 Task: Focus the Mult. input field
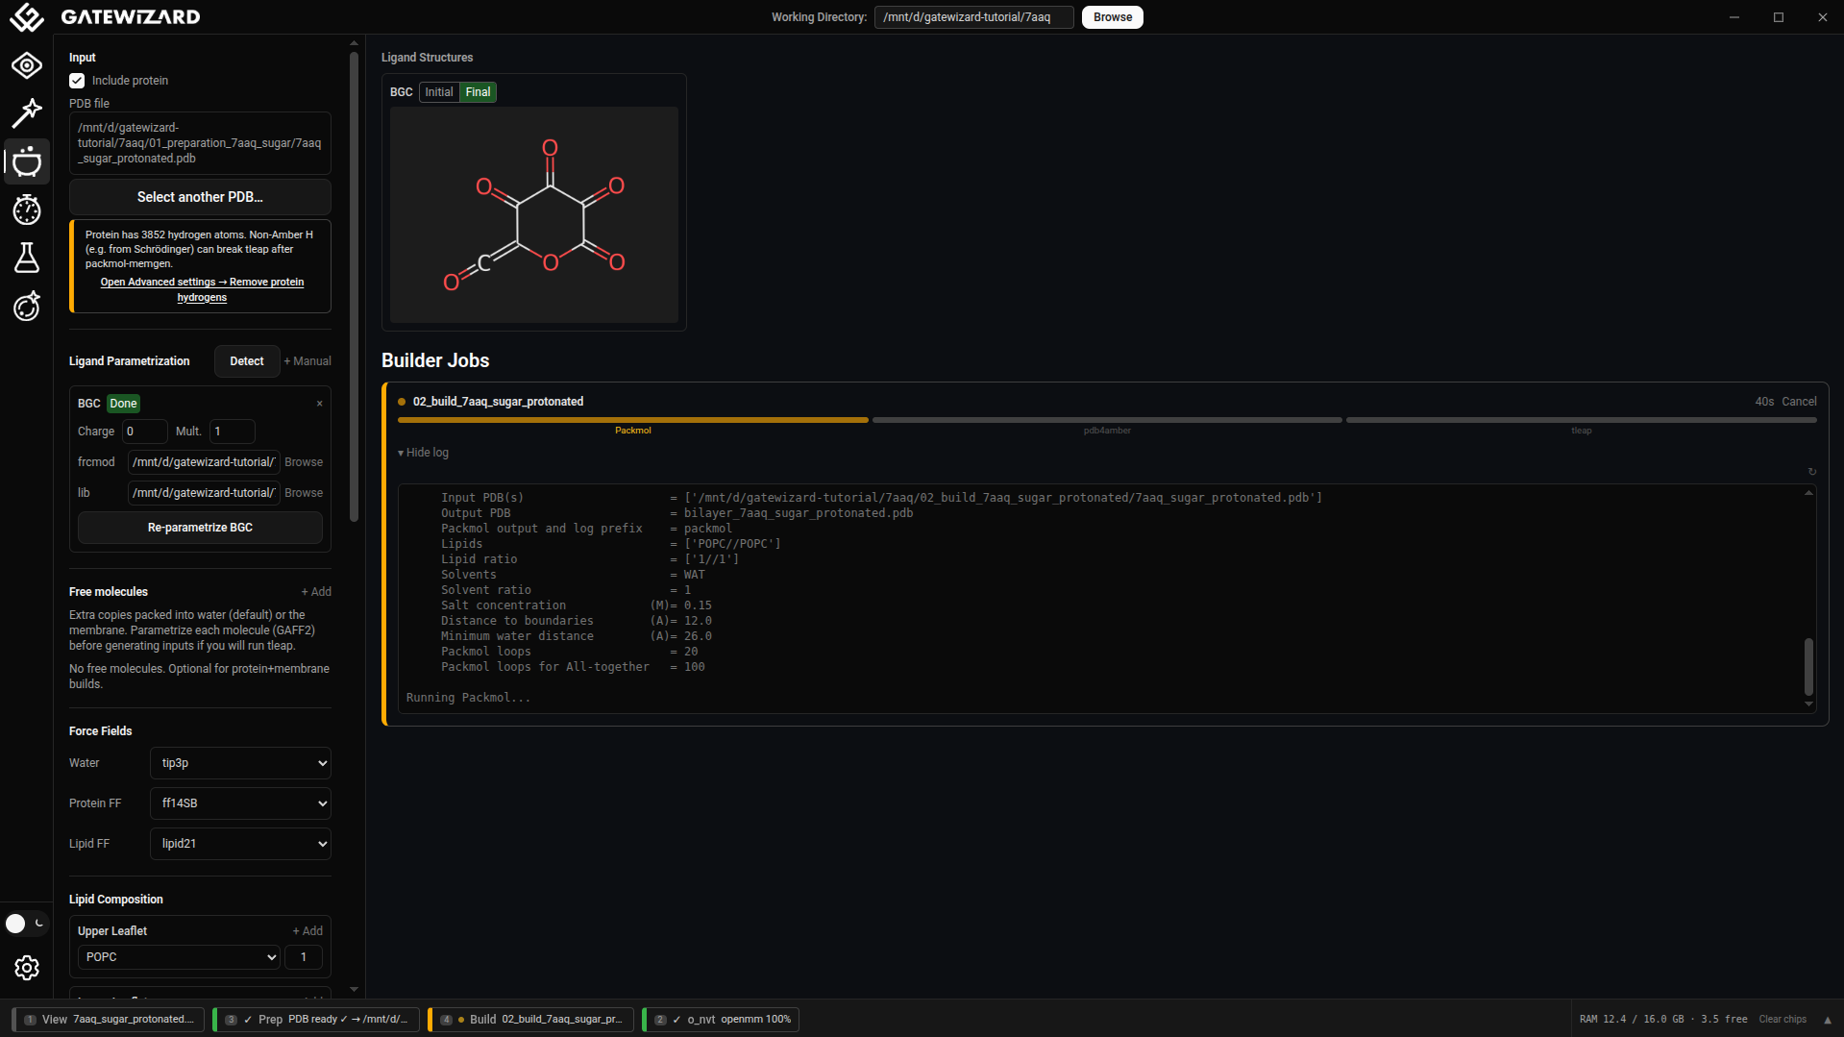(233, 432)
